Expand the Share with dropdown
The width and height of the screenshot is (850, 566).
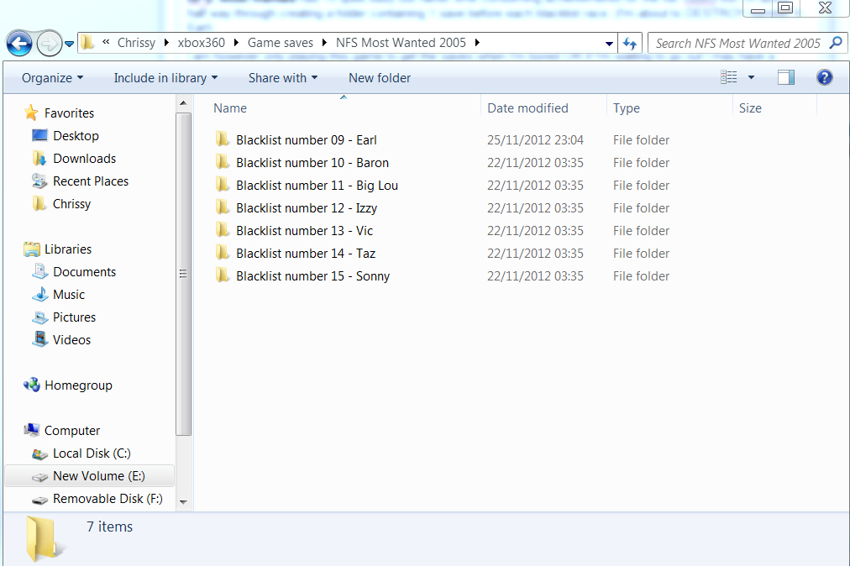point(282,78)
